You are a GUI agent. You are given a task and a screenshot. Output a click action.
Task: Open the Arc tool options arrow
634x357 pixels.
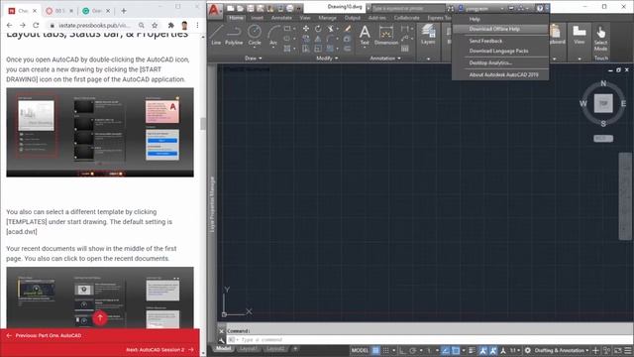coord(273,48)
